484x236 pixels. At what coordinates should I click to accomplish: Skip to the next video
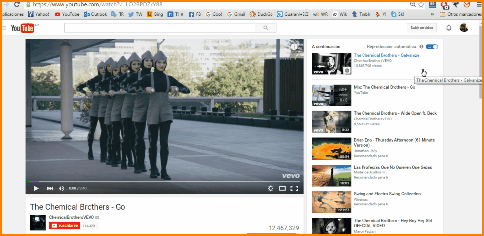(x=50, y=188)
